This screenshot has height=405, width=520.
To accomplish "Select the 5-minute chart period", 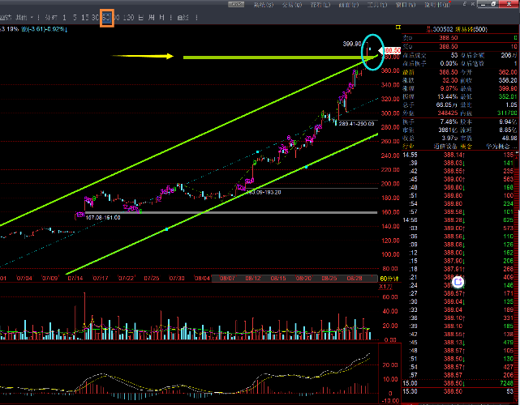I will 75,18.
